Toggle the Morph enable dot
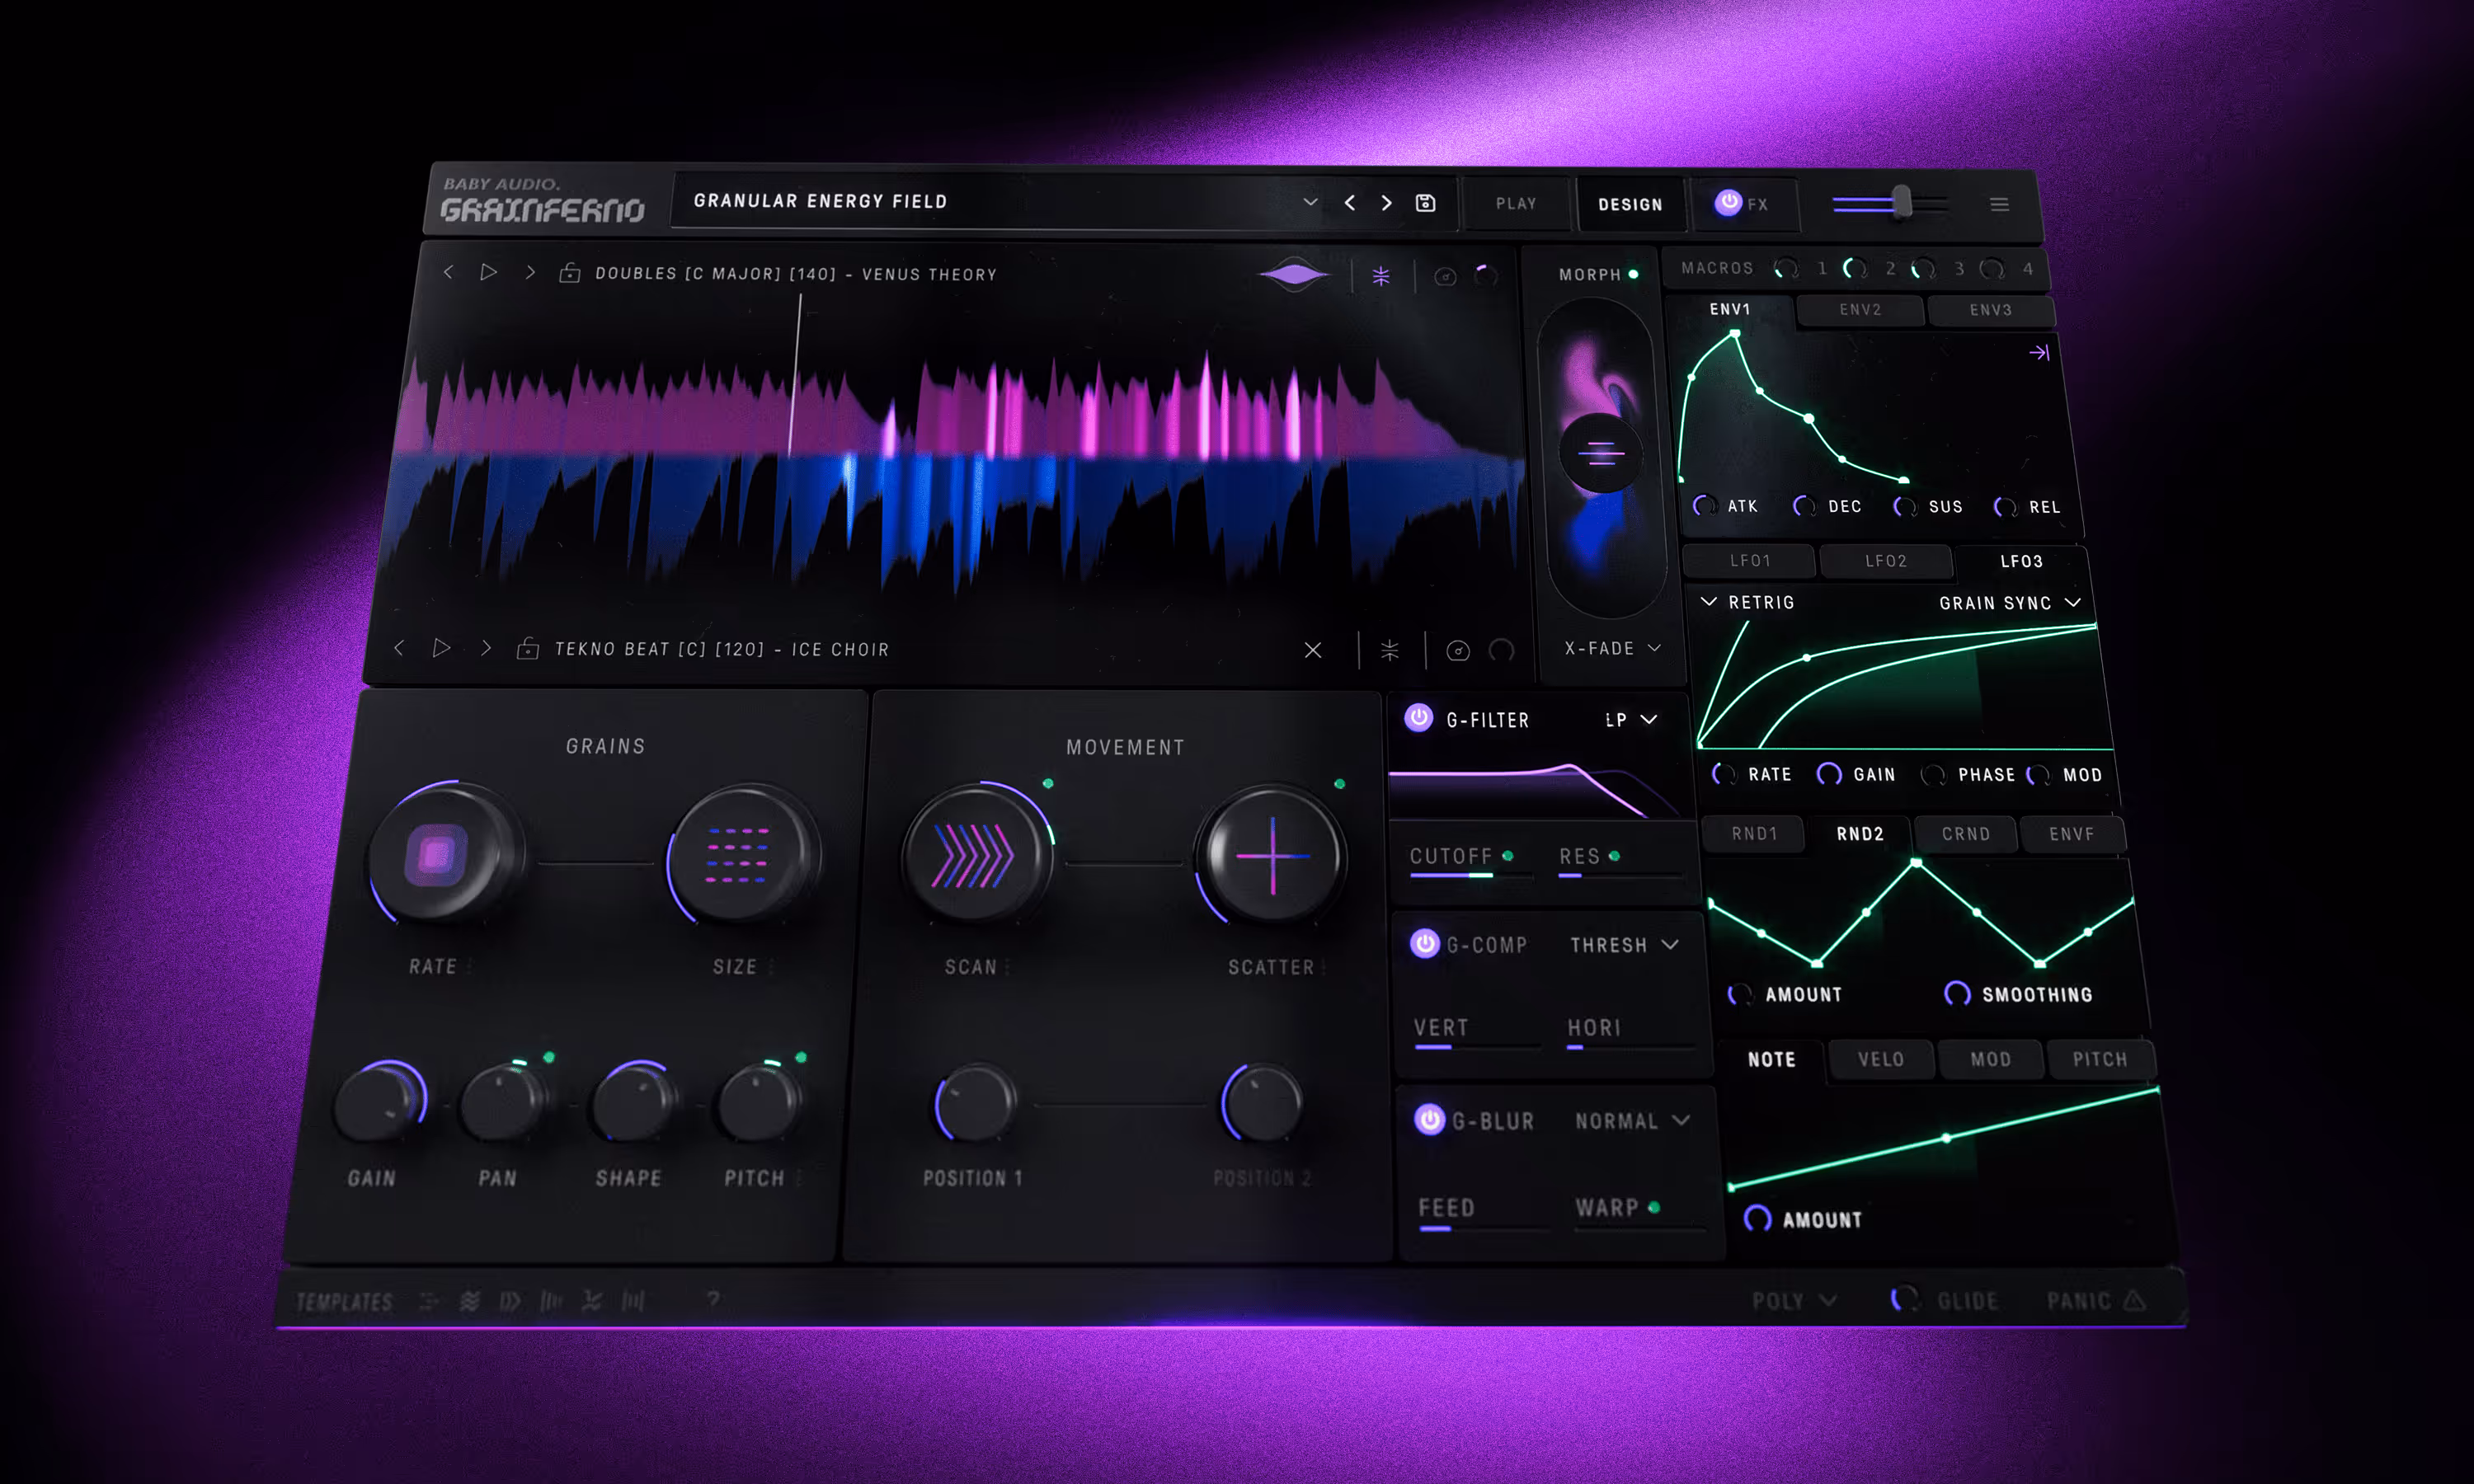 click(x=1633, y=274)
